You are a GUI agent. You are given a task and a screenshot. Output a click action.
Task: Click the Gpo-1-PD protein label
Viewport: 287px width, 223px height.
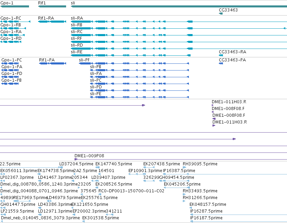coord(12,74)
